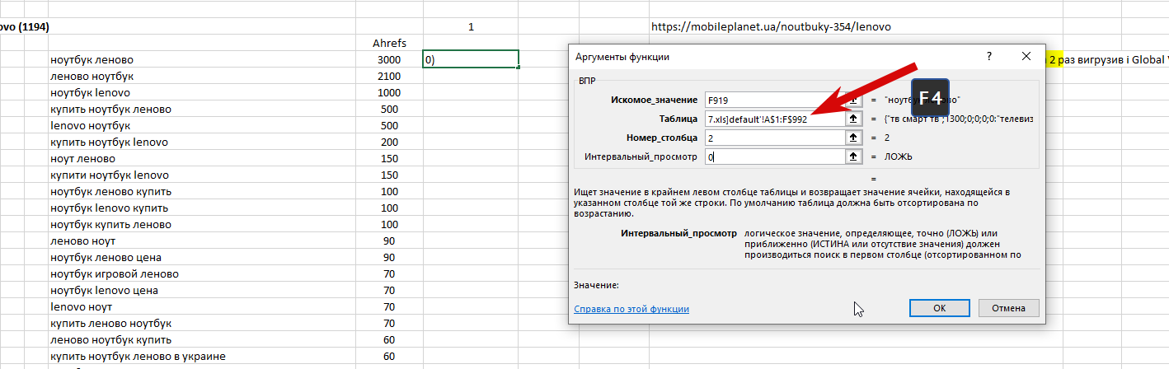Select value 500 in 'купить ноутбук леново' row

coord(389,109)
